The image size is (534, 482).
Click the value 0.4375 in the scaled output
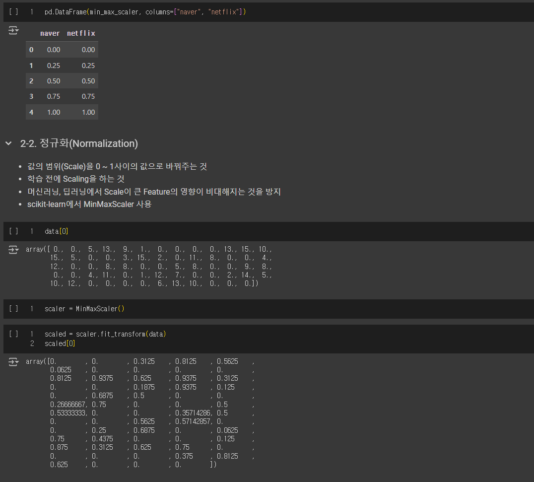[x=103, y=439]
